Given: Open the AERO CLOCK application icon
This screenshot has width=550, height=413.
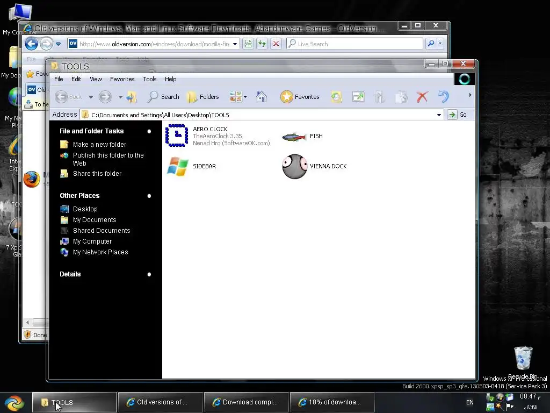Looking at the screenshot, I should point(177,135).
